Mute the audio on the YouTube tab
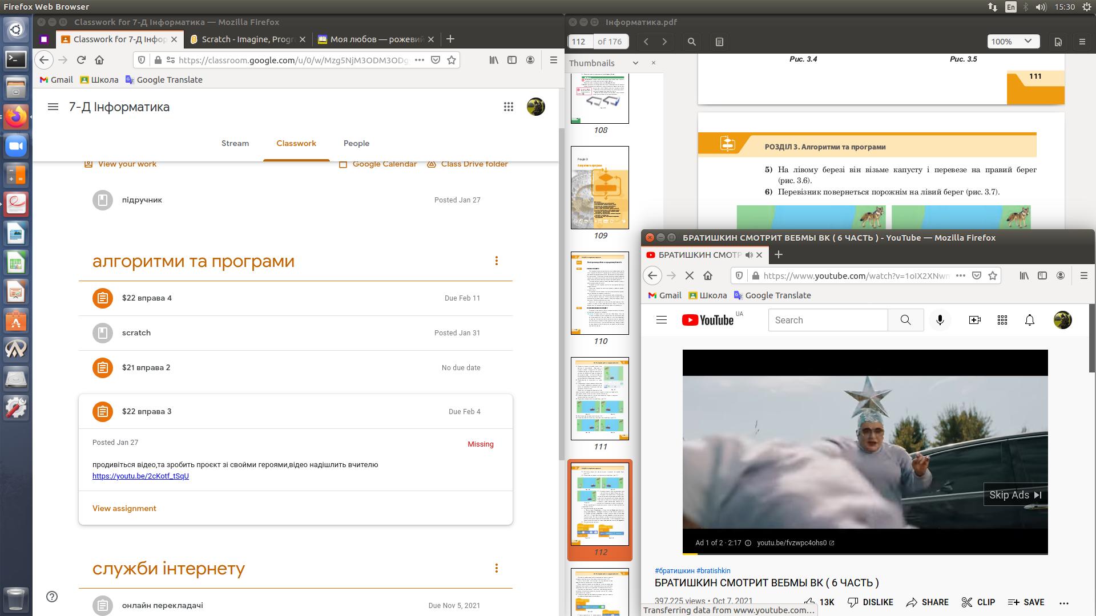This screenshot has width=1096, height=616. click(x=749, y=255)
